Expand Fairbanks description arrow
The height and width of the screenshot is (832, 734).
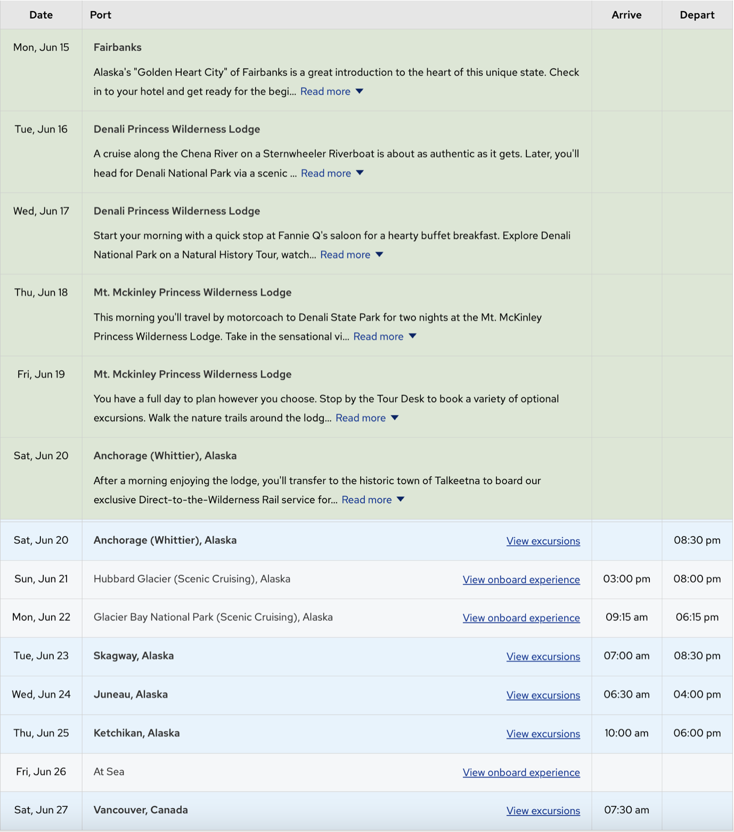(360, 91)
